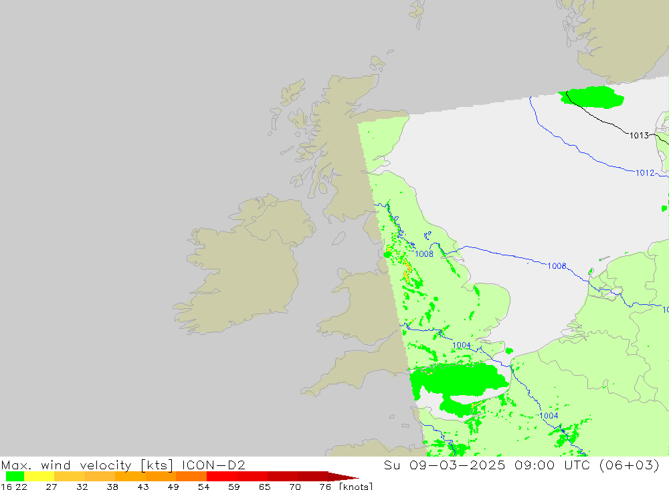Click the bright green wind patch near Norway

coord(592,97)
